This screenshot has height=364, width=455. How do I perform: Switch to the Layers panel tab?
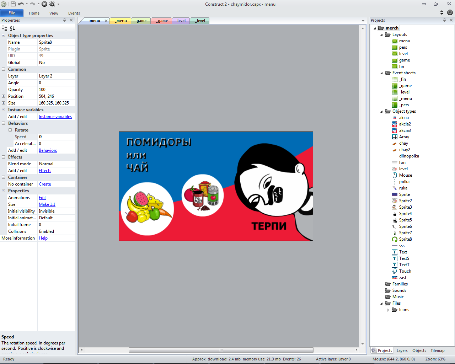click(x=402, y=350)
